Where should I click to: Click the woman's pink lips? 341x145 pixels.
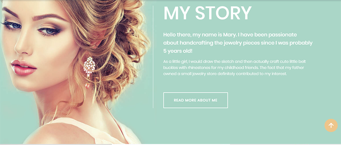pyautogui.click(x=23, y=68)
